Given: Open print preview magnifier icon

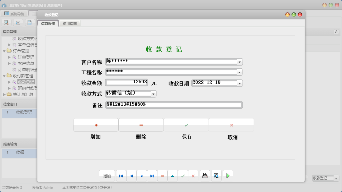Looking at the screenshot, I should tap(216, 176).
